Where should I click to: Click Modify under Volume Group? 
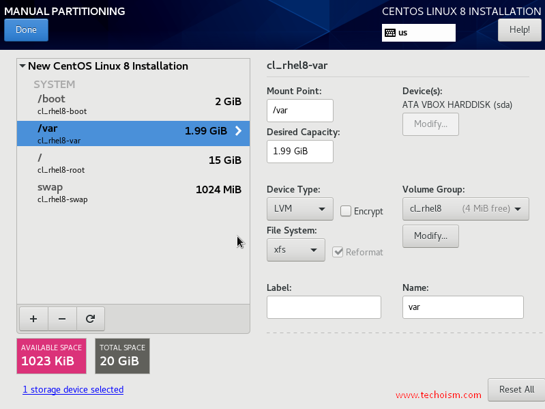pyautogui.click(x=430, y=236)
